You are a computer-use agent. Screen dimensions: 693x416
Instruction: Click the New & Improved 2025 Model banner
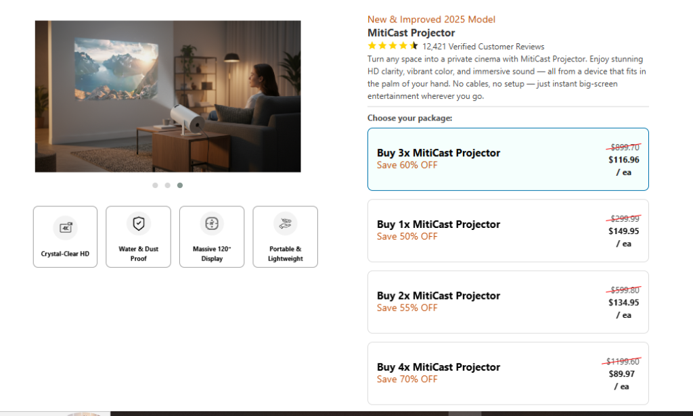pos(431,19)
